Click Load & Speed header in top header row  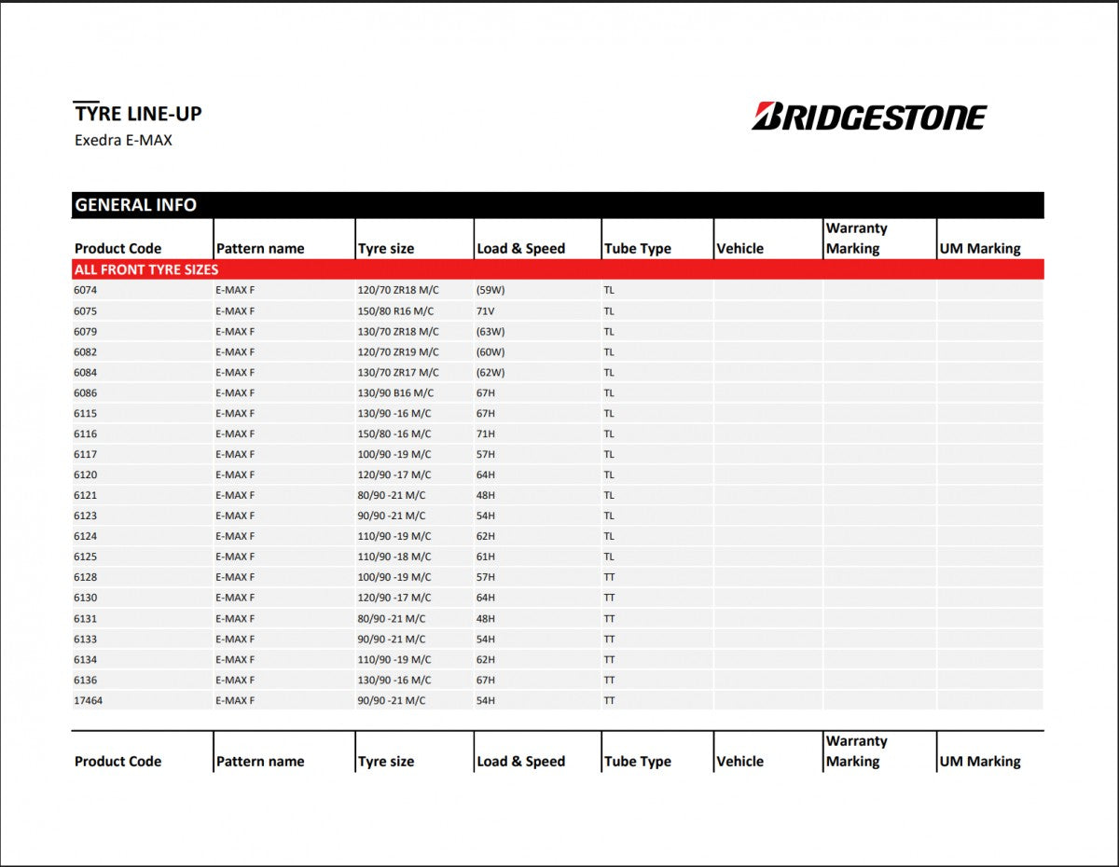520,249
